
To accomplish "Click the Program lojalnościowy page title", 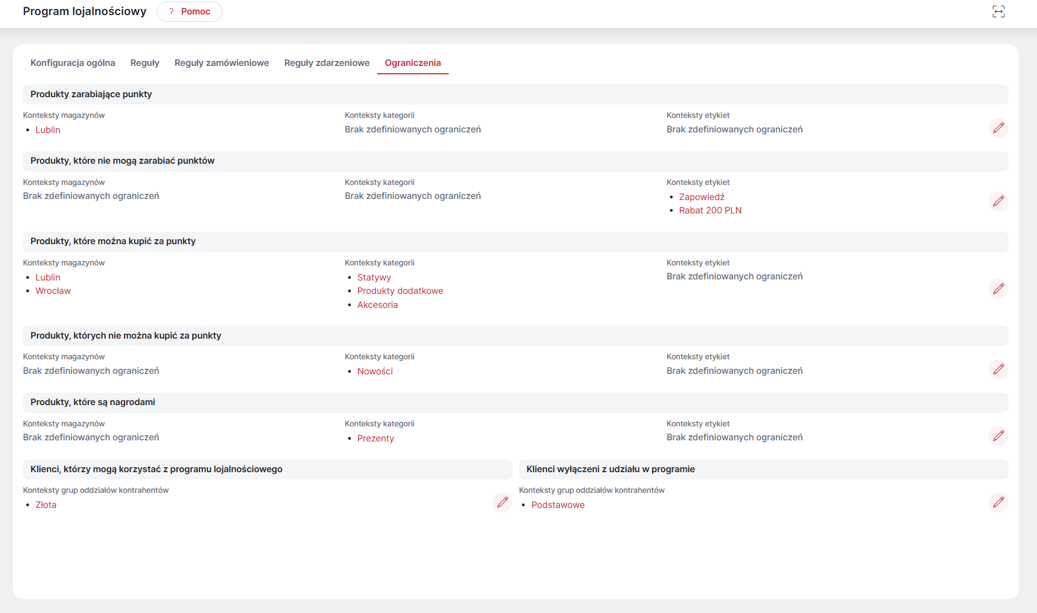I will (84, 11).
